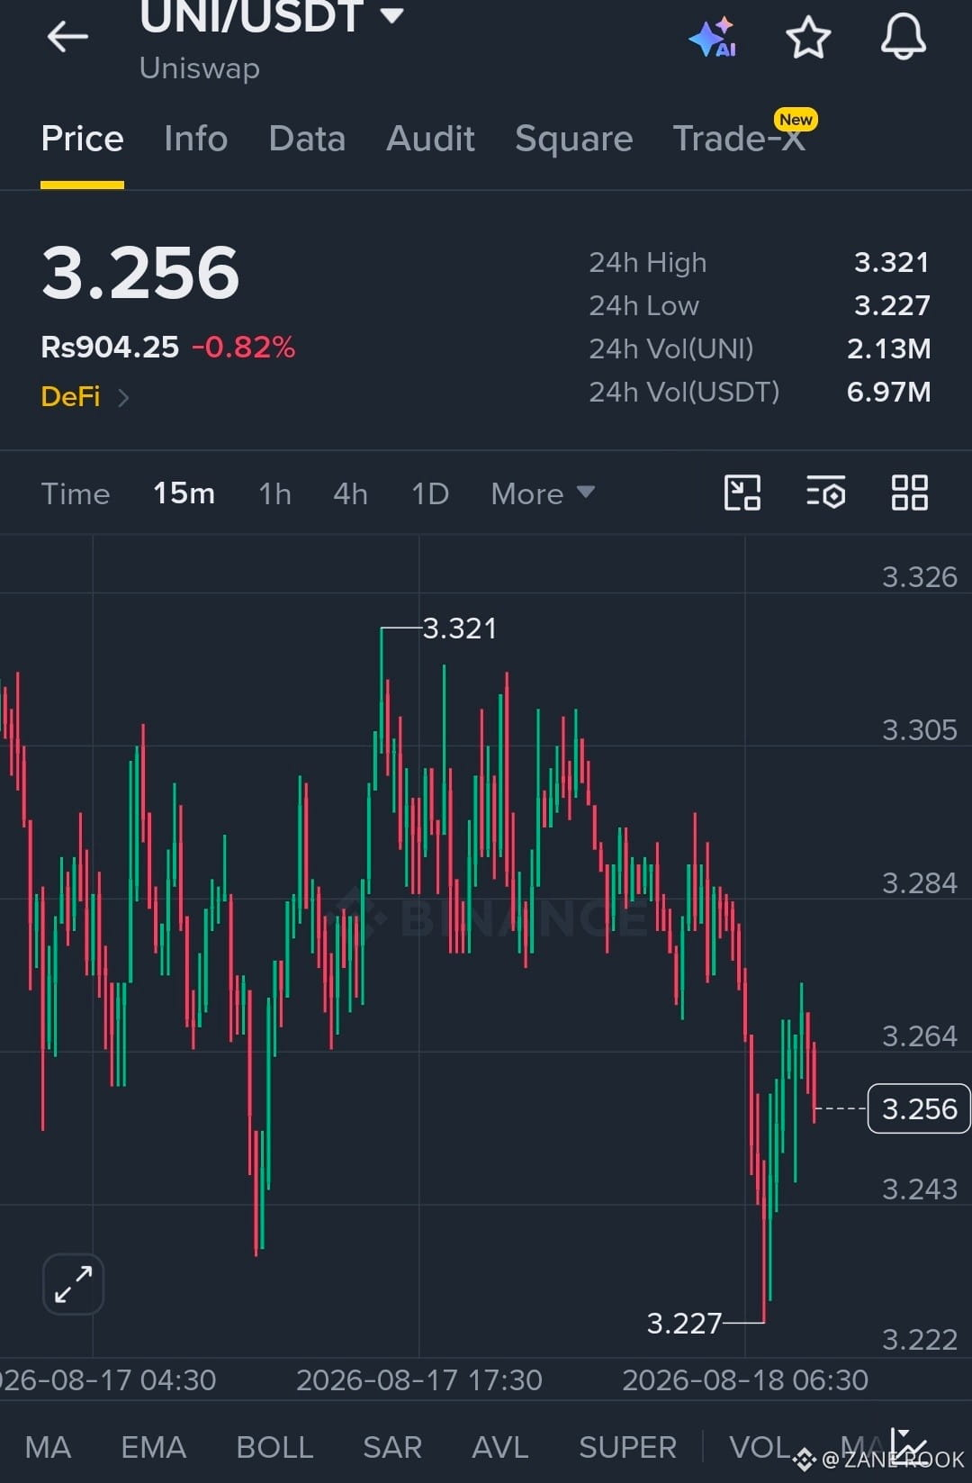Click the 24h Low value 3.227
The image size is (972, 1483).
[x=891, y=305]
